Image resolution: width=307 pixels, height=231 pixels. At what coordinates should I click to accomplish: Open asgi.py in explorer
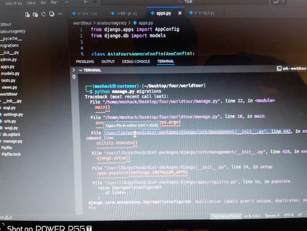click(9, 108)
